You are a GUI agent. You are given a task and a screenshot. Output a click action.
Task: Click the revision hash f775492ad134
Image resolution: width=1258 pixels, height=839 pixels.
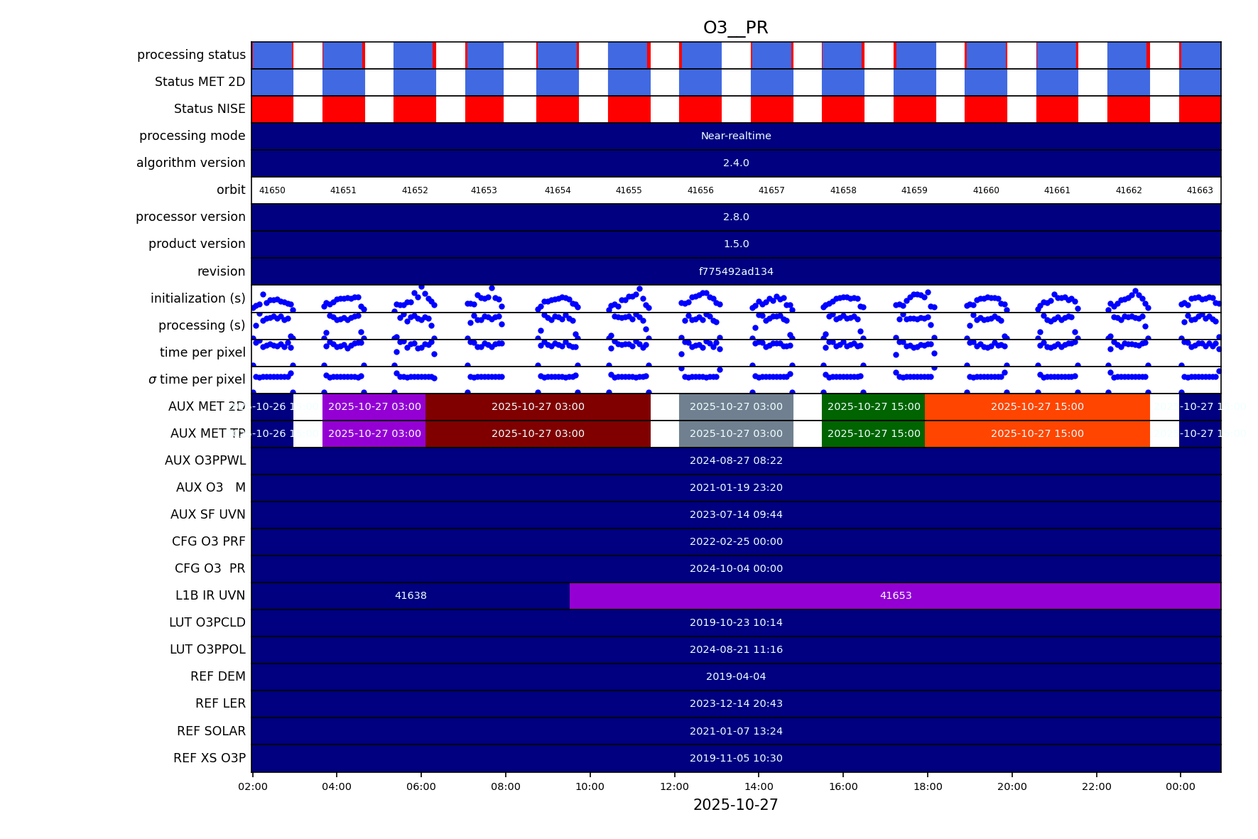736,272
